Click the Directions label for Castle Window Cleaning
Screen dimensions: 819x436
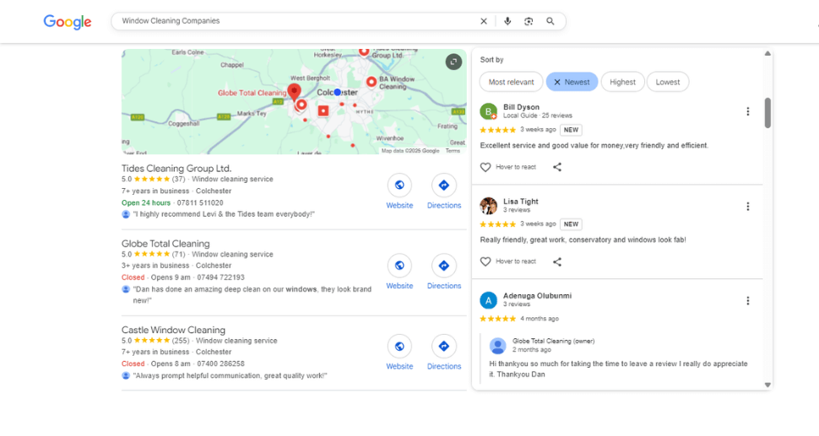click(x=444, y=367)
